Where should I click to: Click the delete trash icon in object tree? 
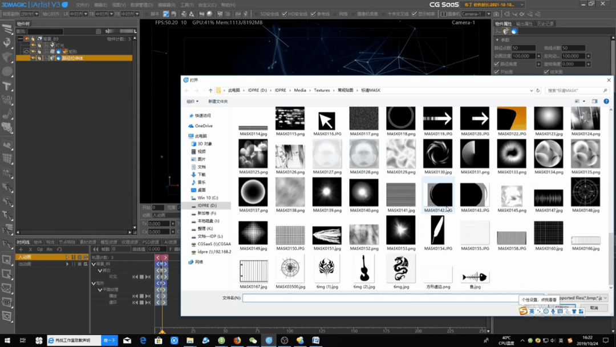(99, 31)
